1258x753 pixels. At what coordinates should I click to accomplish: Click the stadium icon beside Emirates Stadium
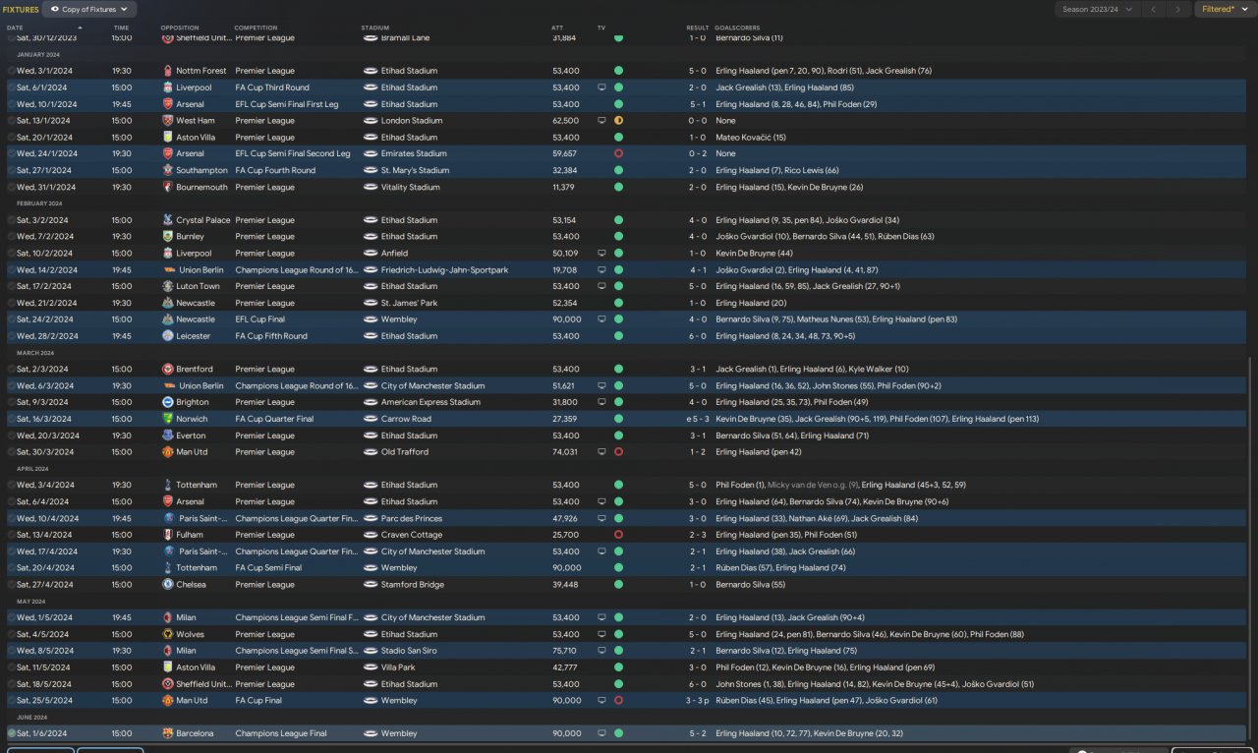pyautogui.click(x=371, y=154)
